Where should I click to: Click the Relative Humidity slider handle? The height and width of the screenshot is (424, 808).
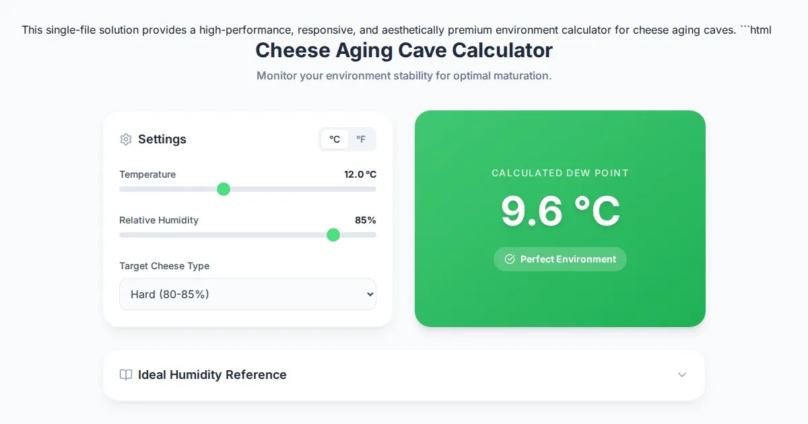pos(333,235)
